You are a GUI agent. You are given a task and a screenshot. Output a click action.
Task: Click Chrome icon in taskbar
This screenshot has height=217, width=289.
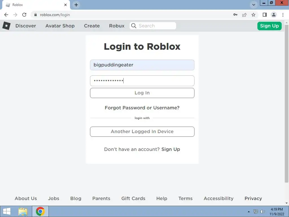click(40, 211)
